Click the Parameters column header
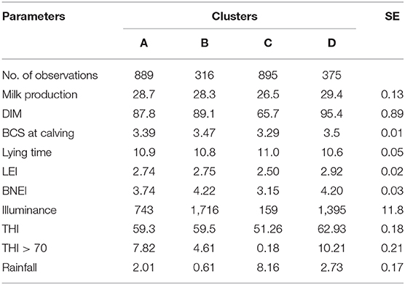The image size is (405, 285). [34, 17]
